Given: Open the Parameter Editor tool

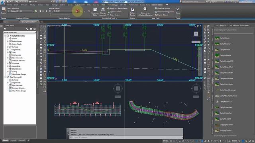Looking at the screenshot, I should coord(95,12).
